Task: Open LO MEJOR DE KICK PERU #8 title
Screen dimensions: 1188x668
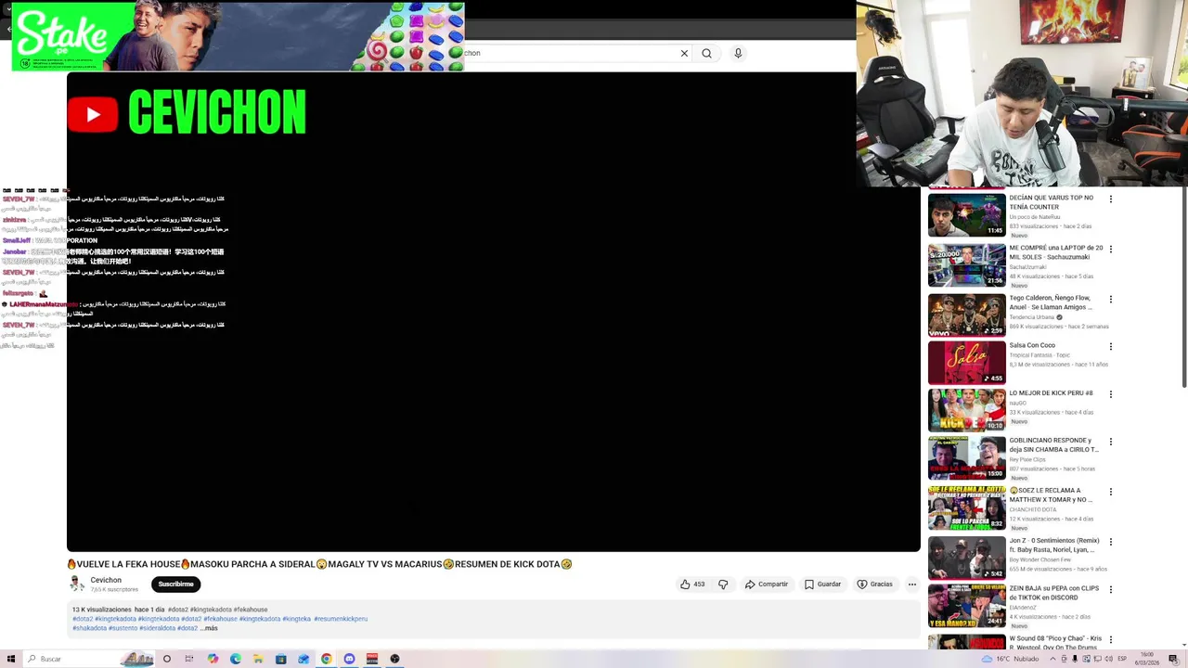Action: click(x=1051, y=393)
